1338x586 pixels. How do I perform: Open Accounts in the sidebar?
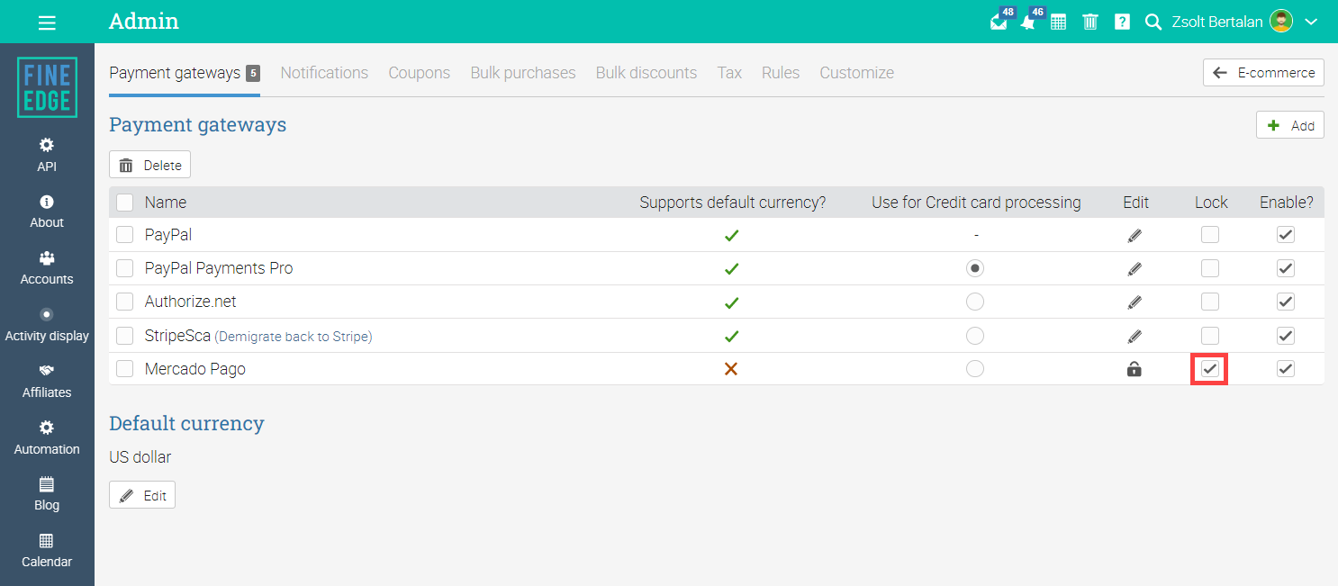[x=47, y=268]
